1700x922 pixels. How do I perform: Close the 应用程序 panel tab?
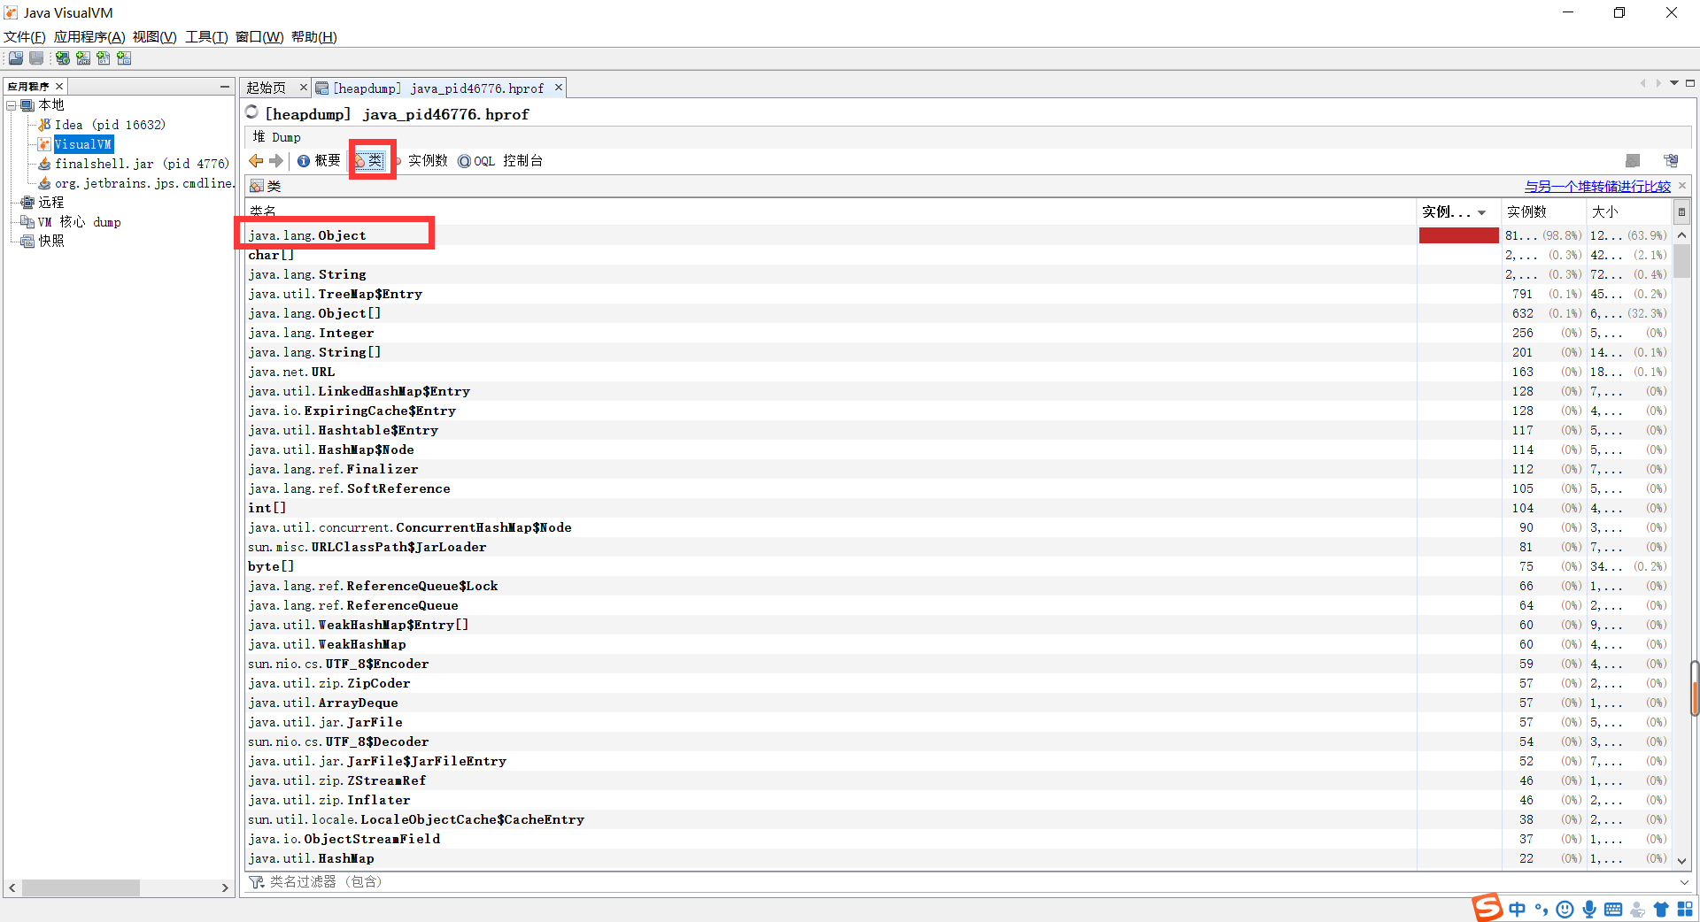coord(59,86)
